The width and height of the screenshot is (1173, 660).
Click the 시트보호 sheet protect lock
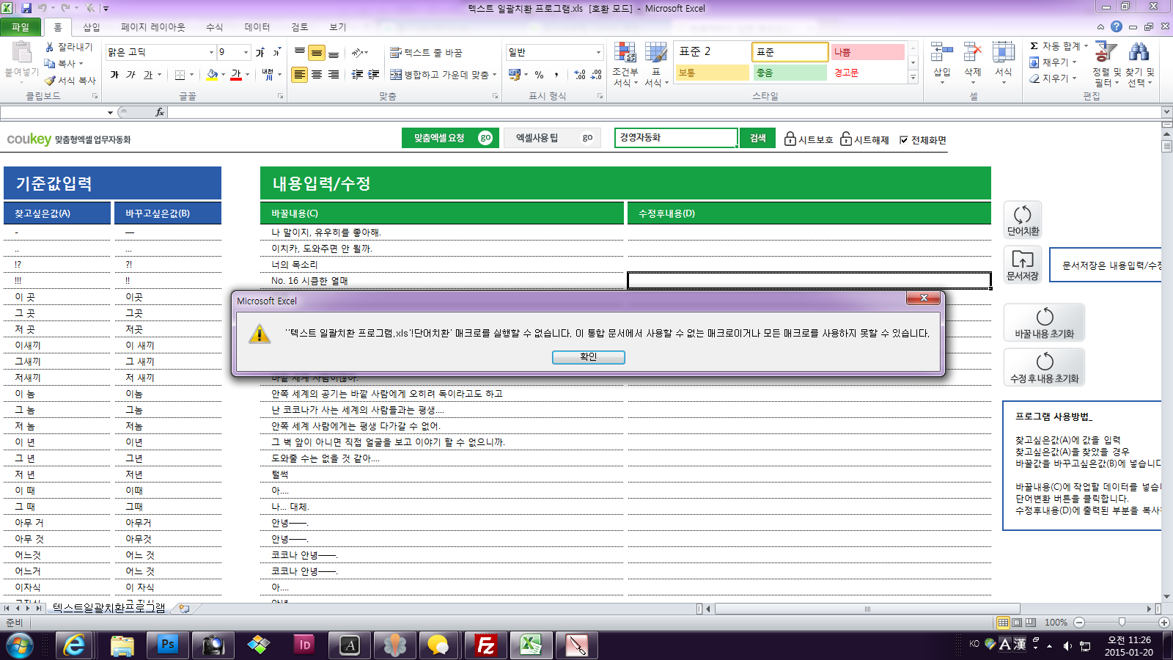(x=790, y=139)
